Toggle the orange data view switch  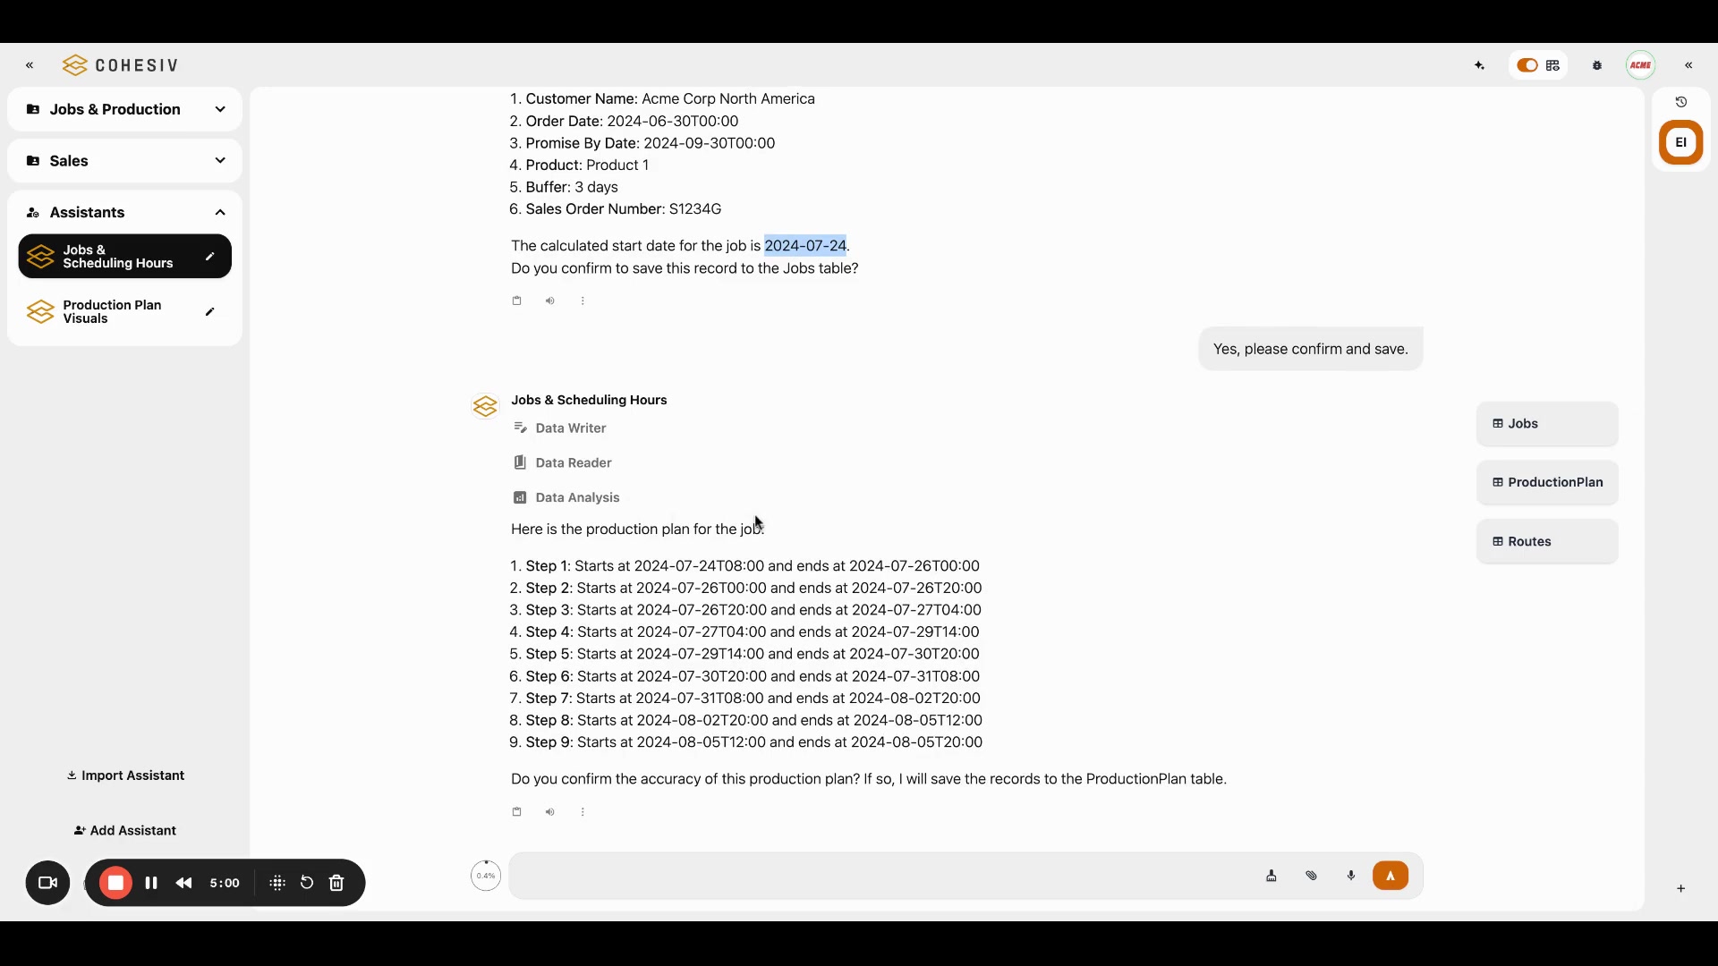(1527, 65)
